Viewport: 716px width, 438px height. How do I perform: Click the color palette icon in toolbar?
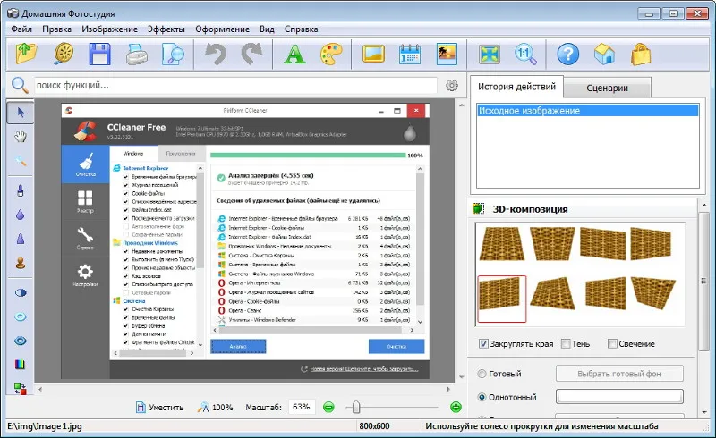pyautogui.click(x=331, y=54)
